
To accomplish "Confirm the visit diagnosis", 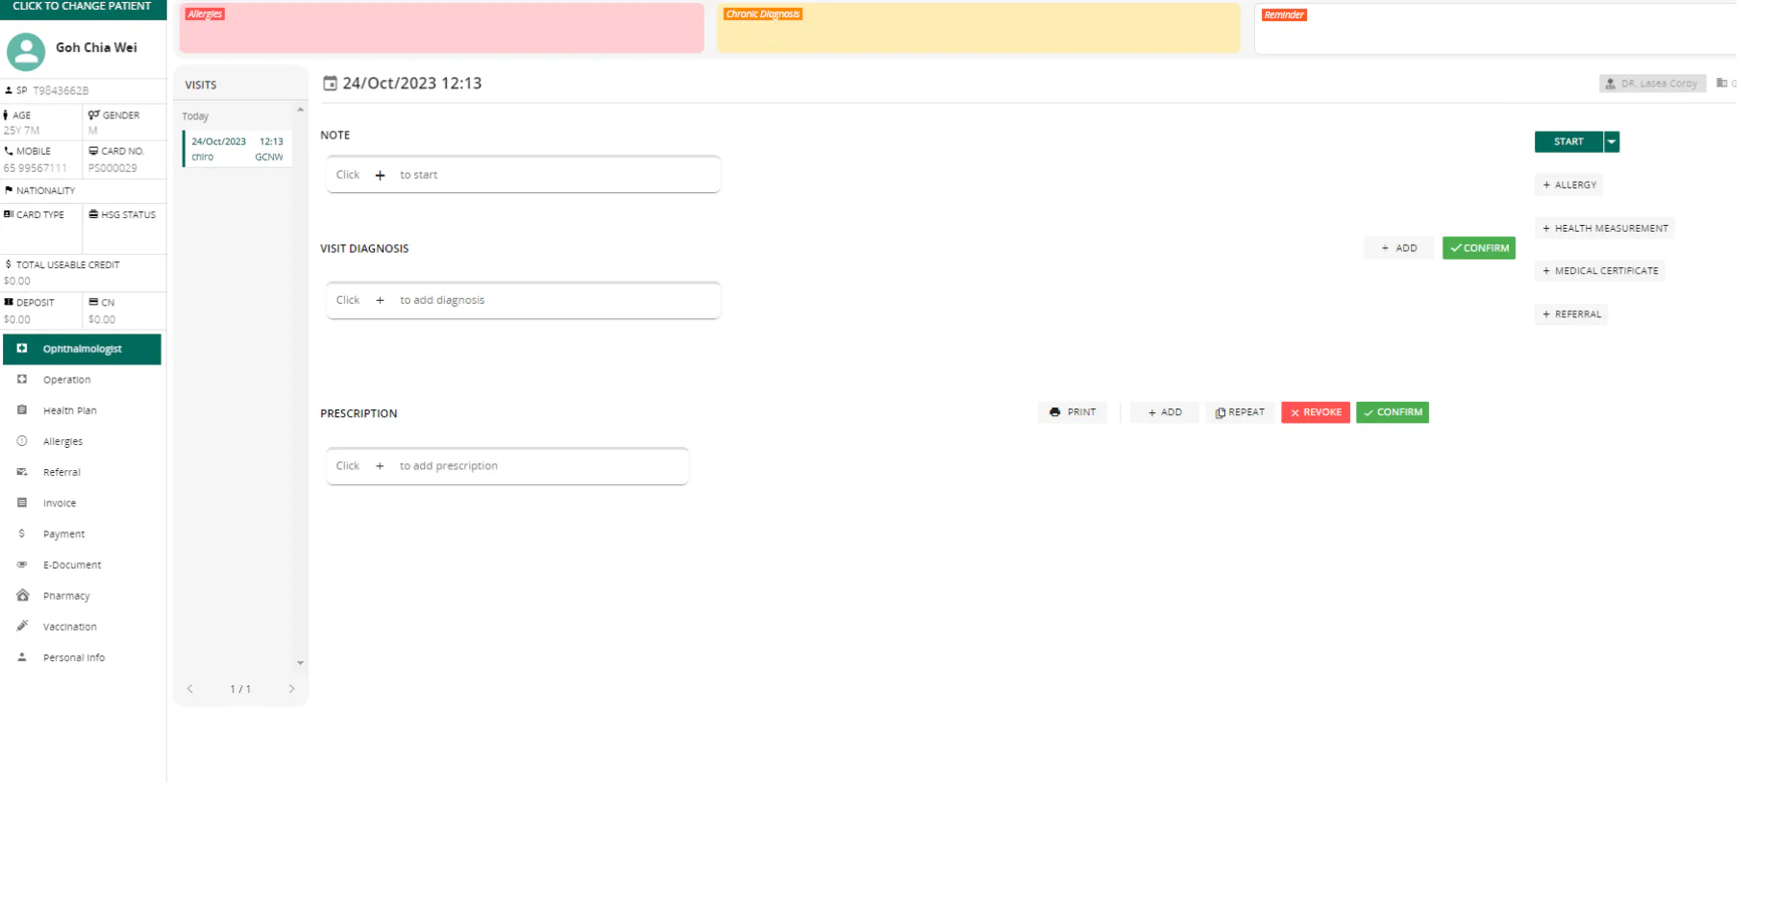I will pyautogui.click(x=1479, y=248).
